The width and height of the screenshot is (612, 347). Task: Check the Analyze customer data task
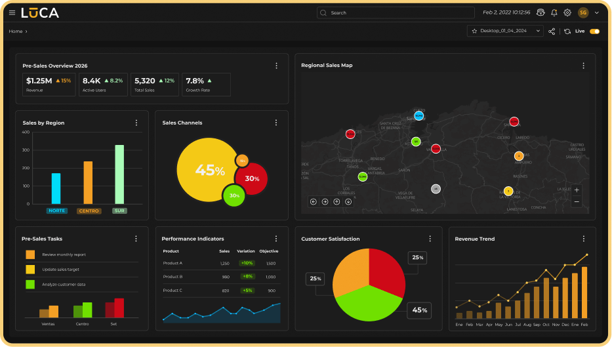(x=30, y=284)
